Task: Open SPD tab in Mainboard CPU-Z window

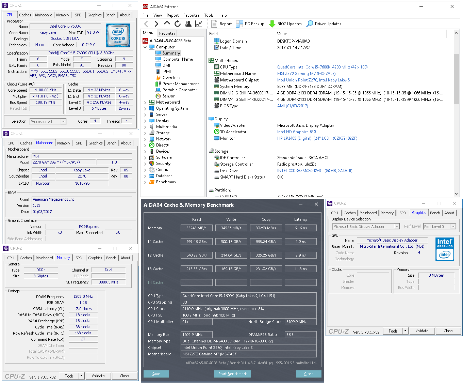Action: 79,143
